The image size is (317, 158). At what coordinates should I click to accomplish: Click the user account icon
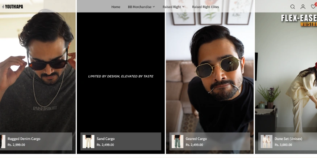pos(303,7)
